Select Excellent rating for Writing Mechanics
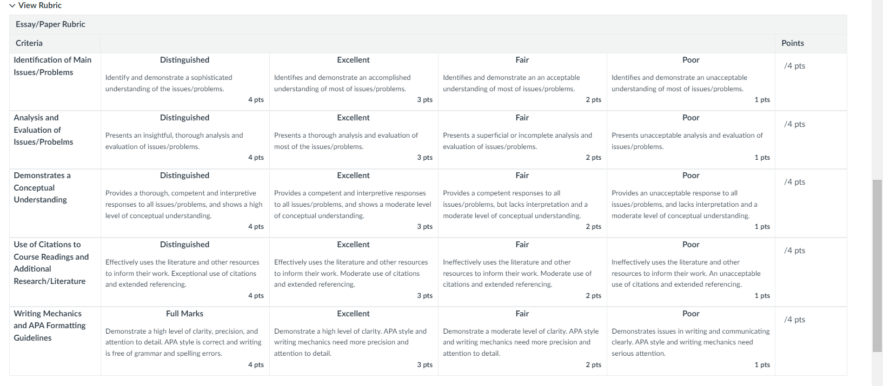The width and height of the screenshot is (883, 386). click(x=354, y=341)
